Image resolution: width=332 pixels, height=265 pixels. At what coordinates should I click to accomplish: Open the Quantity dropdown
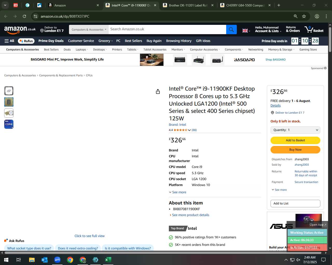pos(295,130)
